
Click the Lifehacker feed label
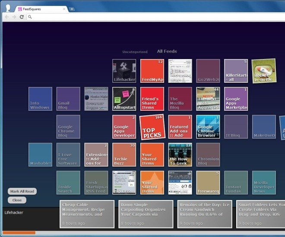tap(14, 212)
